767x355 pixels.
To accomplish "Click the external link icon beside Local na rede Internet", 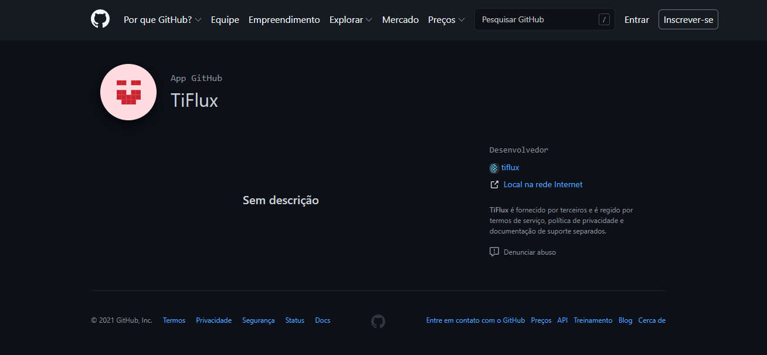I will (x=494, y=185).
